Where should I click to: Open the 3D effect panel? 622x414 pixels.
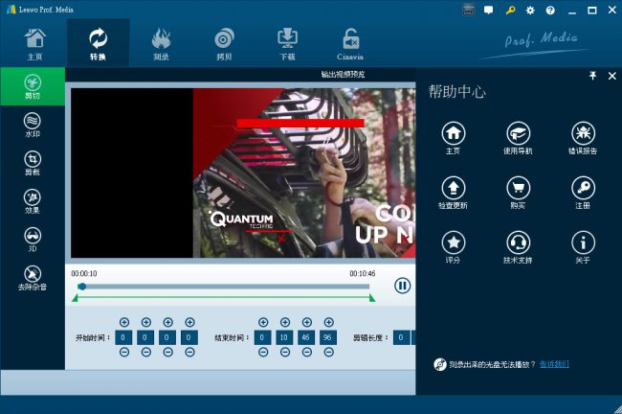tap(33, 239)
